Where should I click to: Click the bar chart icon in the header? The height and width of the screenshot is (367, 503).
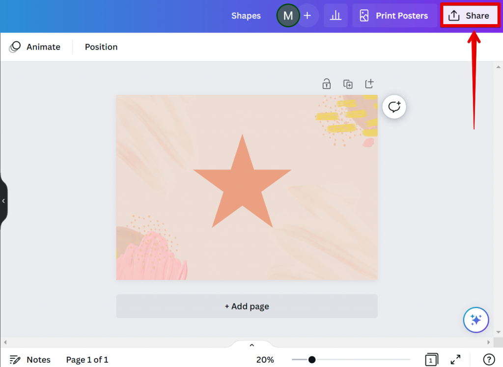point(335,15)
